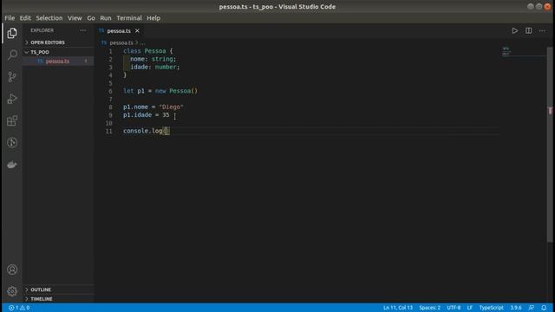Place cursor on console.log line
Image resolution: width=555 pixels, height=312 pixels.
tap(147, 131)
